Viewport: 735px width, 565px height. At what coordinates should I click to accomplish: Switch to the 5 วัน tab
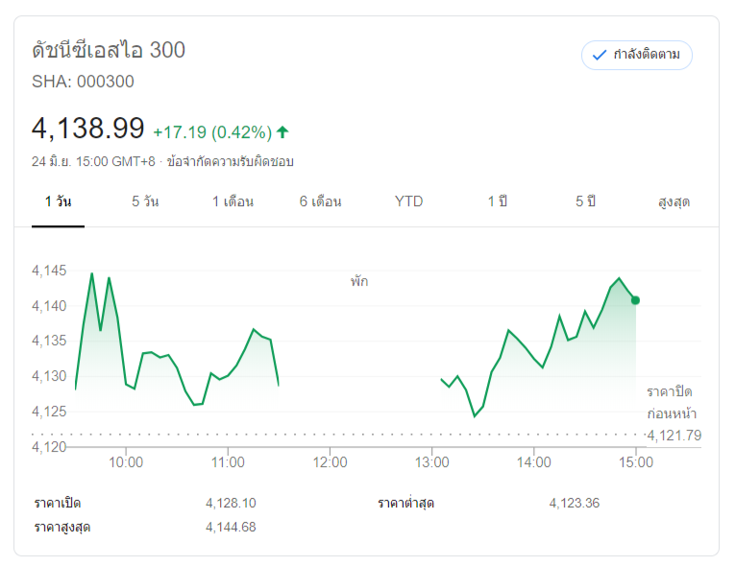click(145, 201)
